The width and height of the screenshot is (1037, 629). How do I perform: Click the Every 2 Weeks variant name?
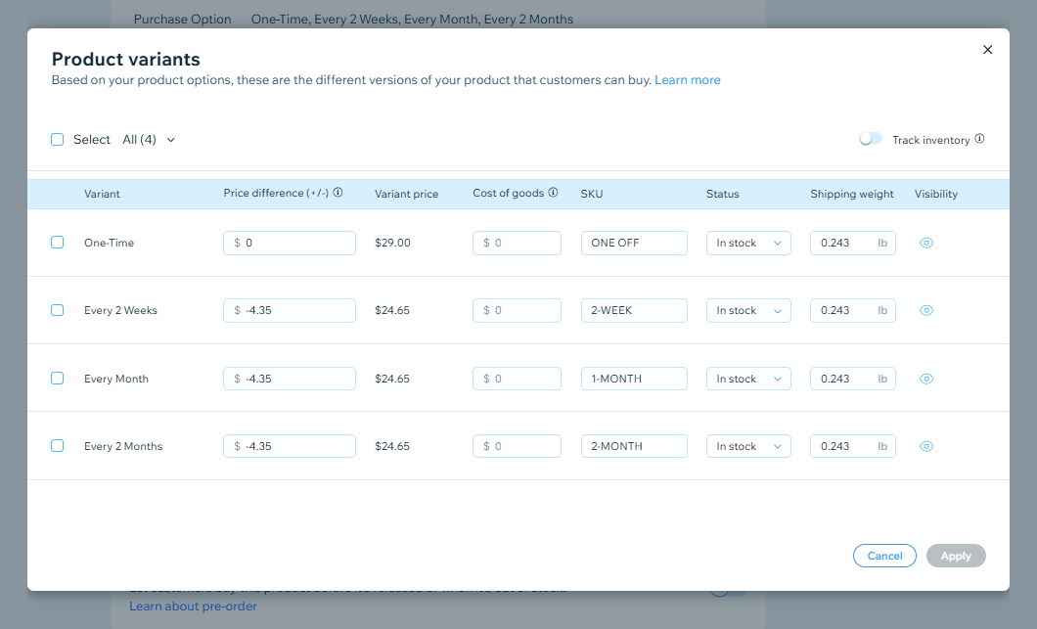pyautogui.click(x=120, y=310)
